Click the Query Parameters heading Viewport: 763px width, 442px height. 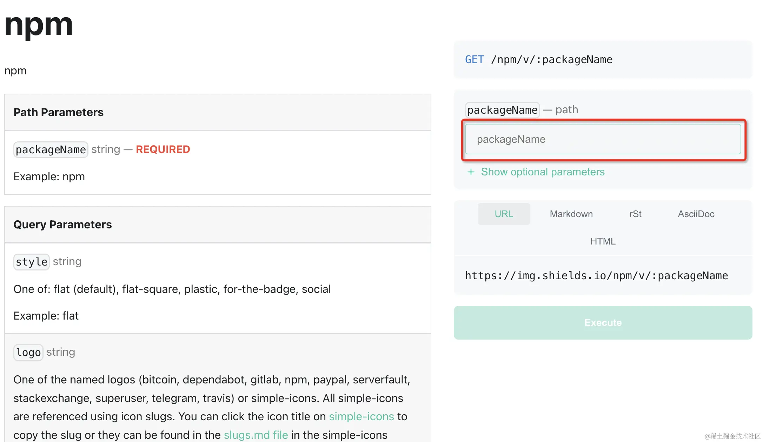pyautogui.click(x=62, y=225)
